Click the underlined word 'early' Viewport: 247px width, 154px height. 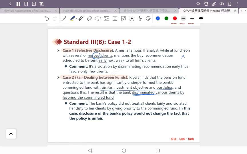coord(103,60)
